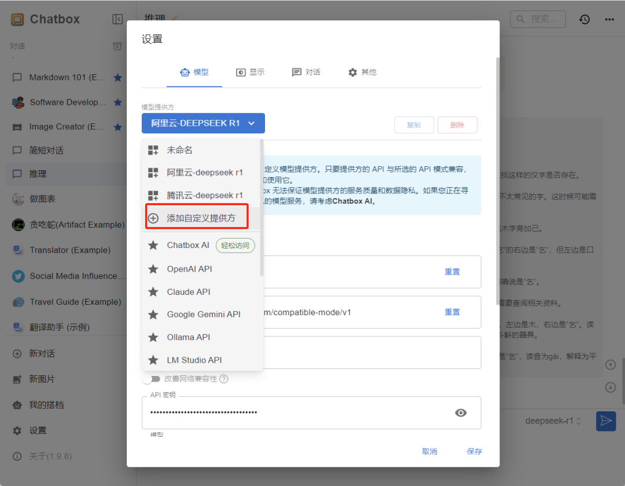Screen dimensions: 625x486
Task: Click the API 密钥 input field
Action: tap(311, 412)
